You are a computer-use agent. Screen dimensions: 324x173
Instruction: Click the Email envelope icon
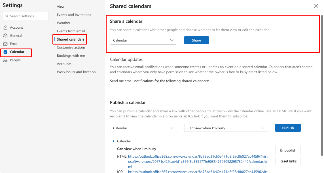(5, 44)
